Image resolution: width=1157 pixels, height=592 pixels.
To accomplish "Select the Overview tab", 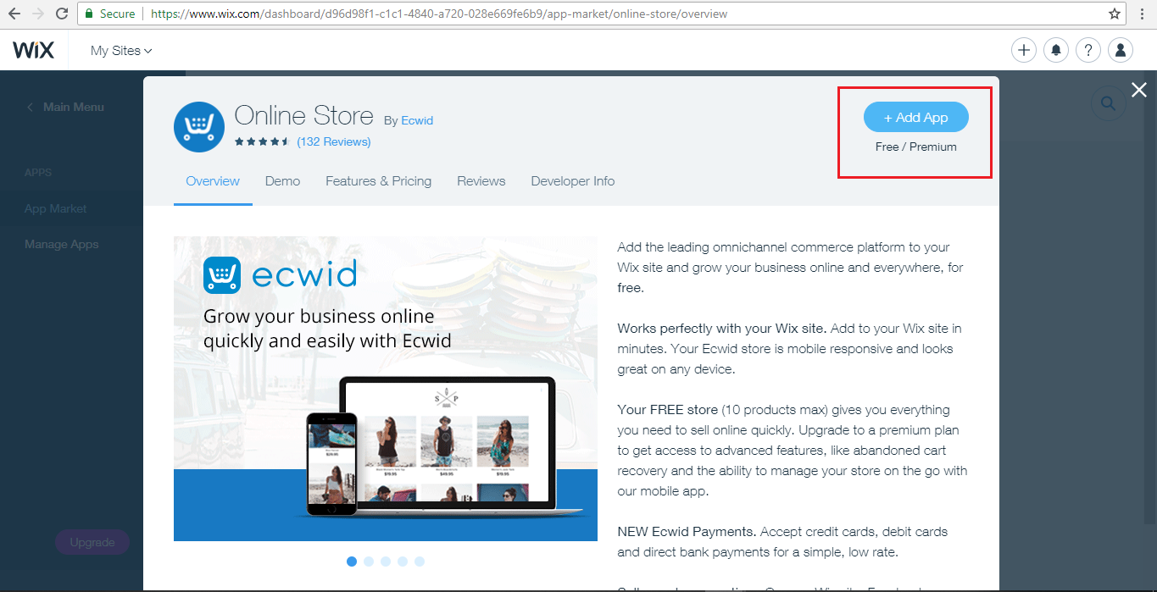I will pos(213,181).
